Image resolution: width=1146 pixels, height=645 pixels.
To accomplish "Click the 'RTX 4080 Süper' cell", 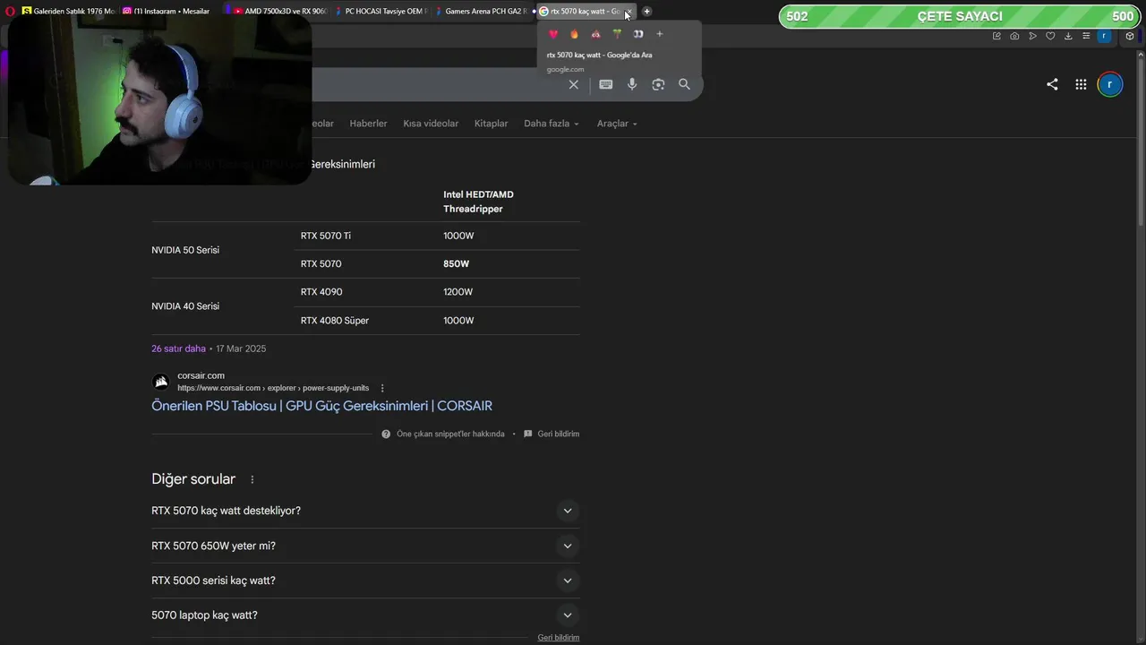I will click(x=335, y=321).
